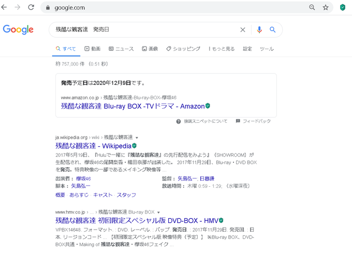Image resolution: width=352 pixels, height=254 pixels.
Task: Open the 矢島弘一 director link
Action: (x=187, y=178)
